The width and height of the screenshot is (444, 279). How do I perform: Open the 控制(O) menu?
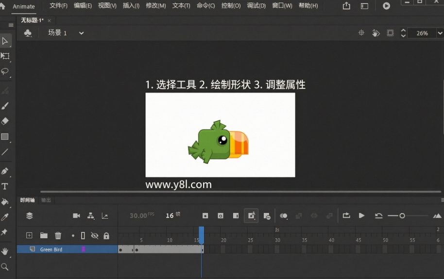(231, 6)
